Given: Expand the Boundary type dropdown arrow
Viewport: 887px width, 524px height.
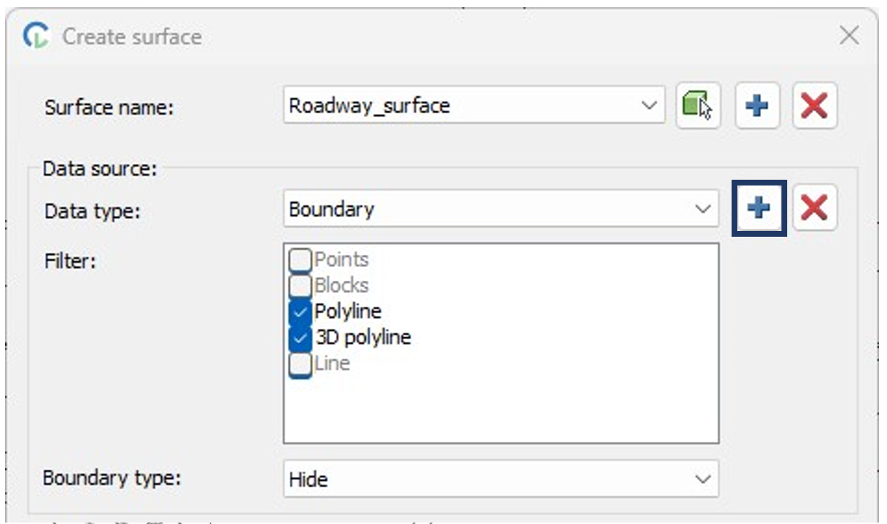Looking at the screenshot, I should (702, 479).
